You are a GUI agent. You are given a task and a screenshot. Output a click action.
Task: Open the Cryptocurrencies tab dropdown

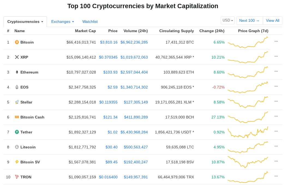25,22
